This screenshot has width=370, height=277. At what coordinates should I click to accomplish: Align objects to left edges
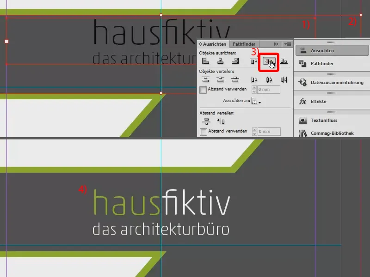[x=205, y=61]
